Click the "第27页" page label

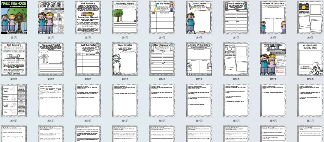tap(310, 120)
